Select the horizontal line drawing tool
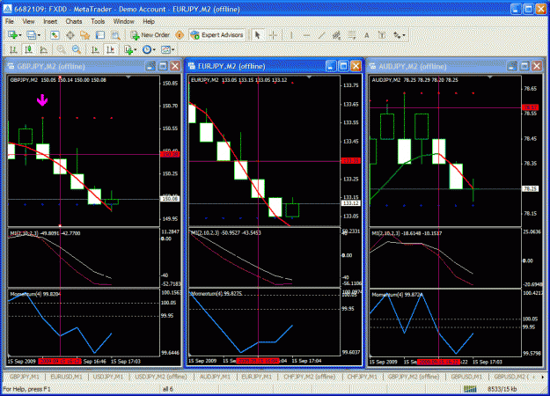This screenshot has height=396, width=550. point(306,35)
